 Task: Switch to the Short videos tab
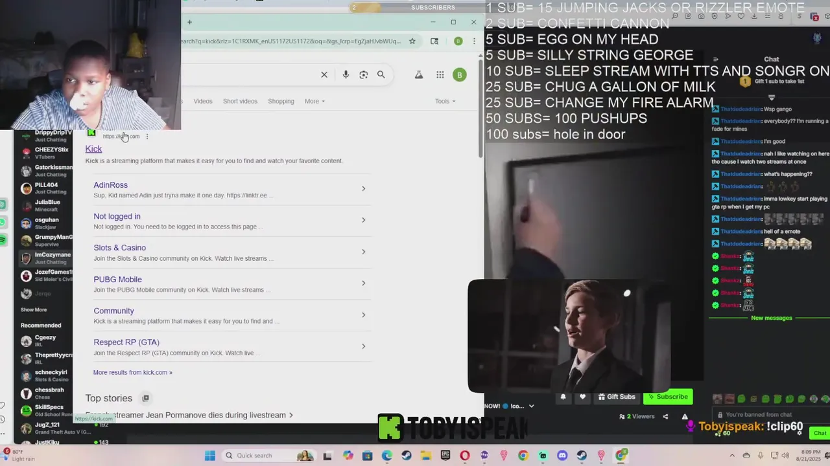click(240, 101)
